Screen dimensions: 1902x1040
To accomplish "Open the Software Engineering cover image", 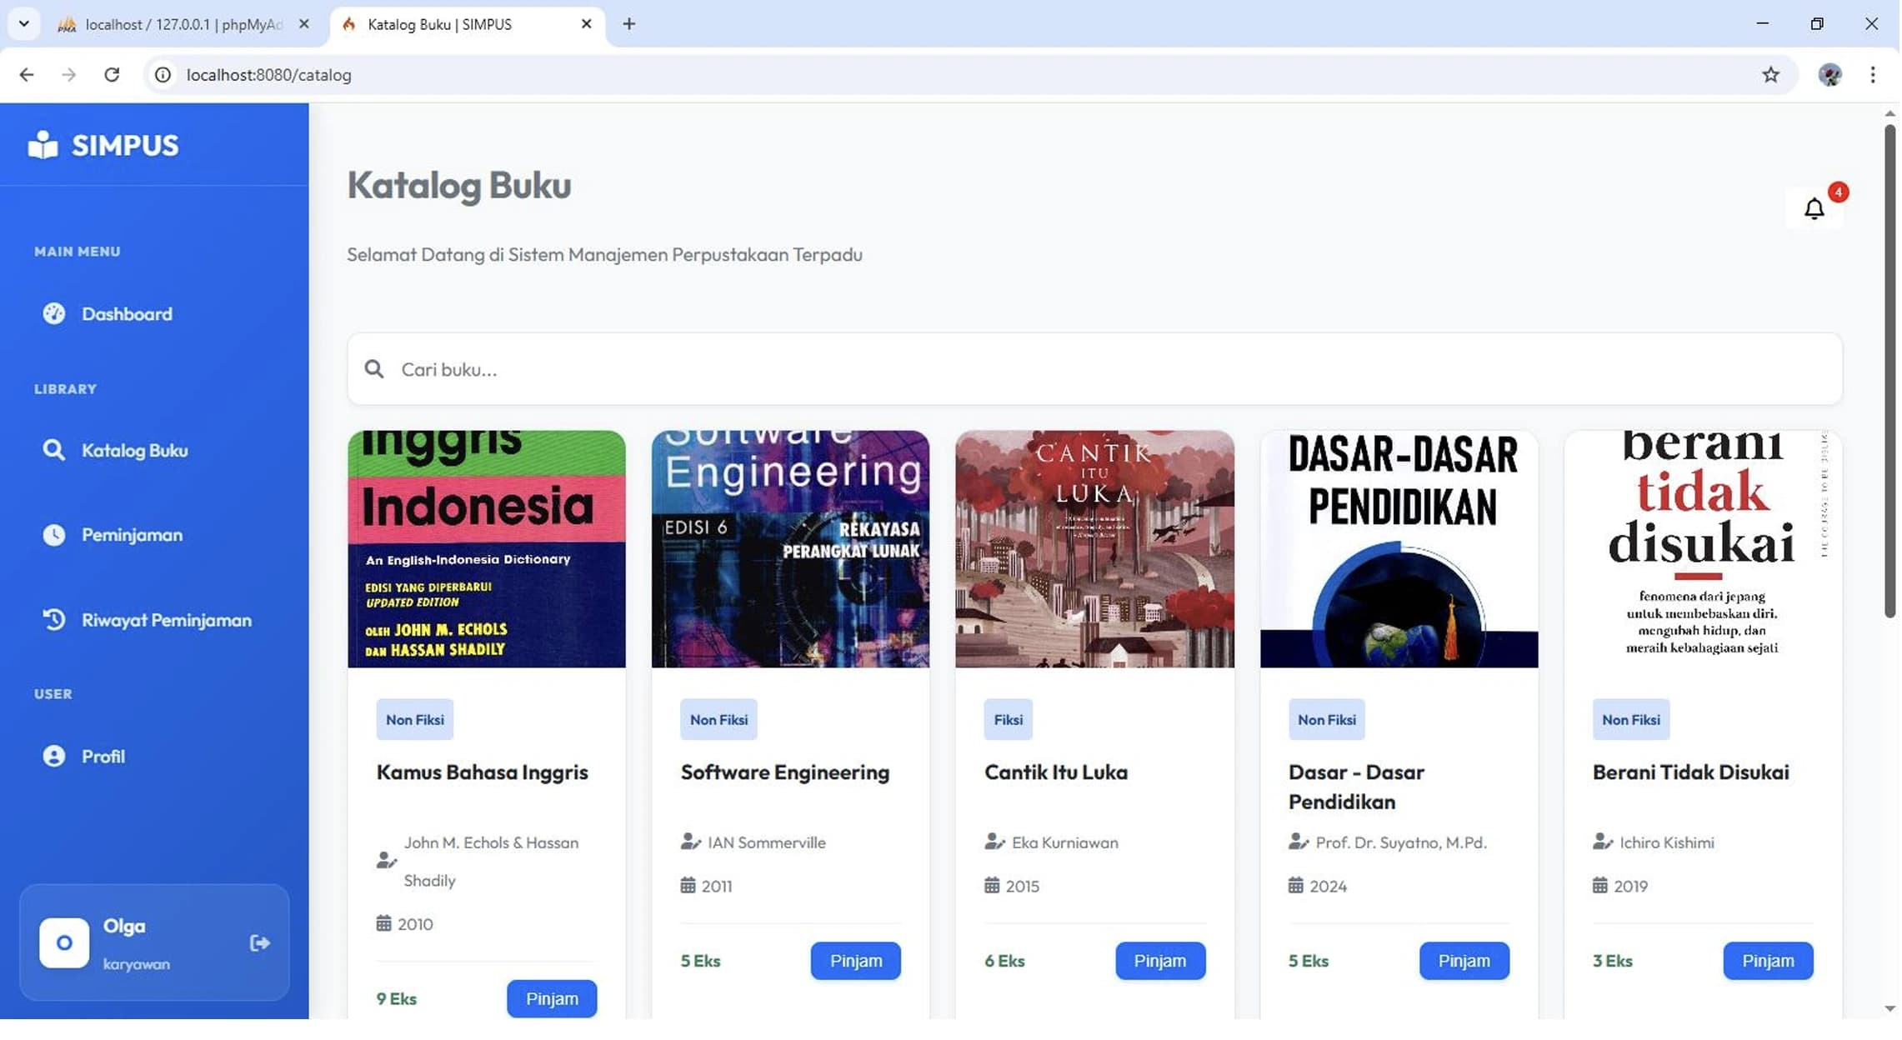I will (x=790, y=549).
